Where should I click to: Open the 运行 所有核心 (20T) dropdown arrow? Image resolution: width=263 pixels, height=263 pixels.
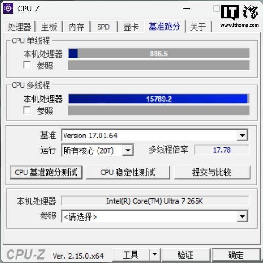pos(128,150)
